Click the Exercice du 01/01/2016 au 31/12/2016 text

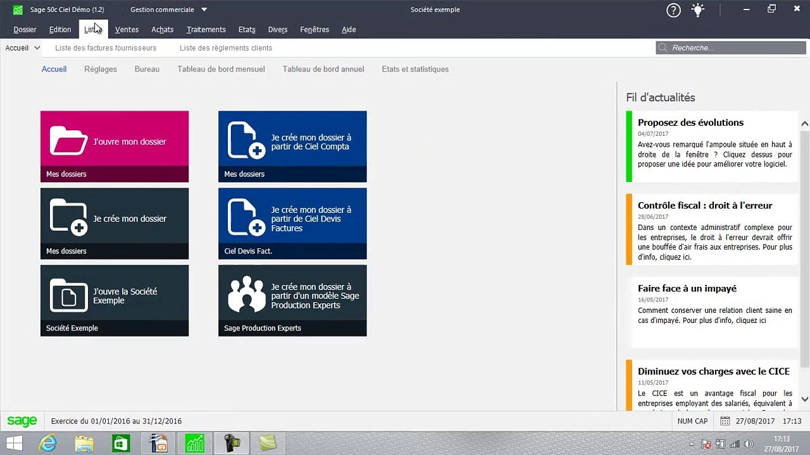pos(116,422)
